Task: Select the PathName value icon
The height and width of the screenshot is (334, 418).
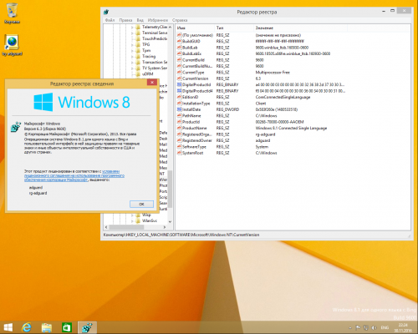Action: click(180, 115)
